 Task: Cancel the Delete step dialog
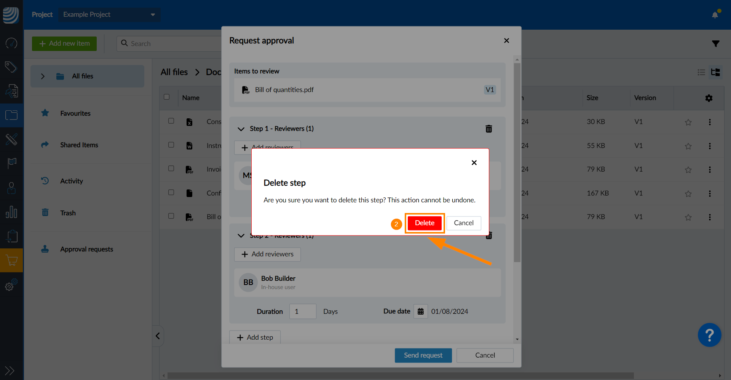[463, 223]
